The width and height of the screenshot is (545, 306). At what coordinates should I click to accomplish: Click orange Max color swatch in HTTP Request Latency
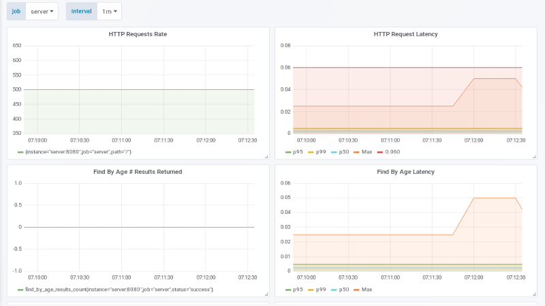(x=356, y=152)
